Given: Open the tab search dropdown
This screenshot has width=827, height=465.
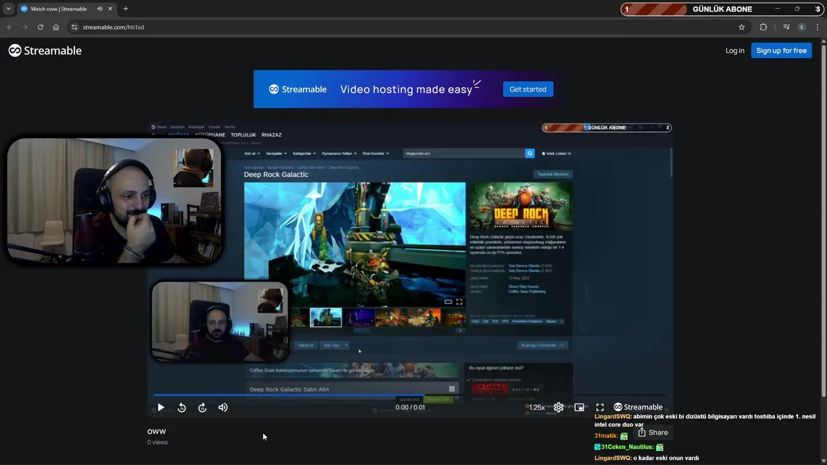Looking at the screenshot, I should [8, 9].
